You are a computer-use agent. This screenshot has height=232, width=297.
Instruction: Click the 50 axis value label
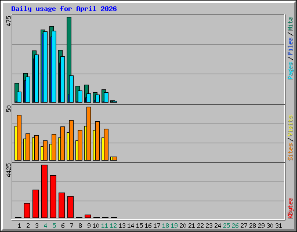pos(9,109)
